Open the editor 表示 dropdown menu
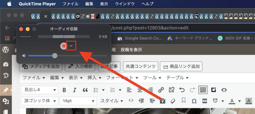Screen dimensions: 255x114 point(76,78)
